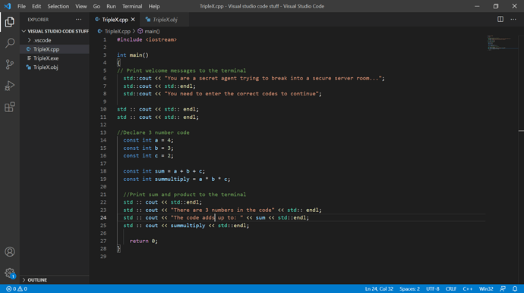Click Spaces: 2 indentation setting
The height and width of the screenshot is (293, 524).
click(x=409, y=288)
